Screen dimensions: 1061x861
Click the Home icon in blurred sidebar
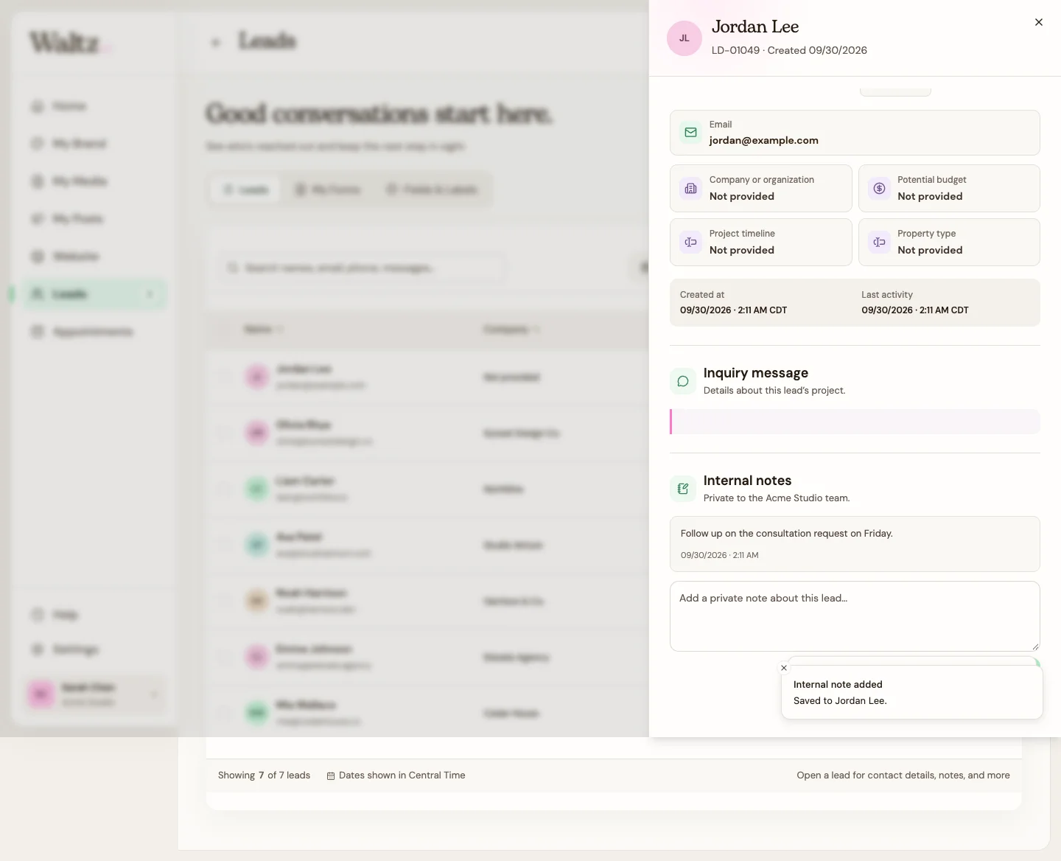coord(37,106)
